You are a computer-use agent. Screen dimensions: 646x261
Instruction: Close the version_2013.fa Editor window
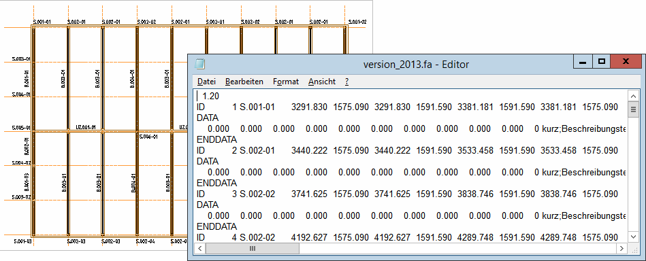[626, 62]
